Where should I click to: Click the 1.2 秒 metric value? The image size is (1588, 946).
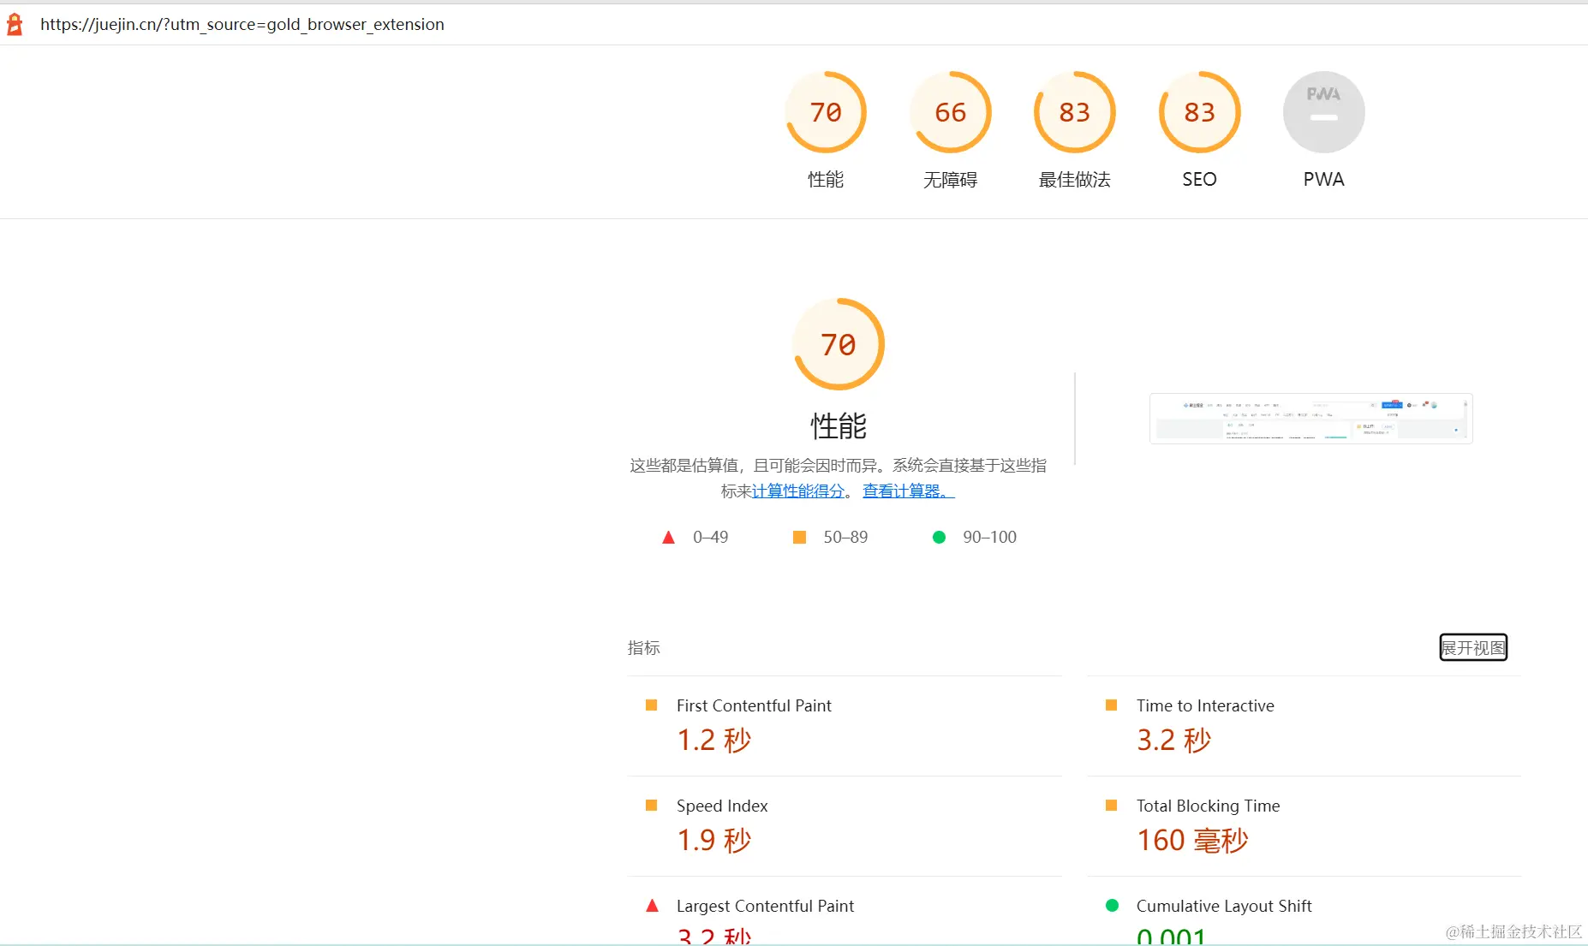pyautogui.click(x=713, y=741)
